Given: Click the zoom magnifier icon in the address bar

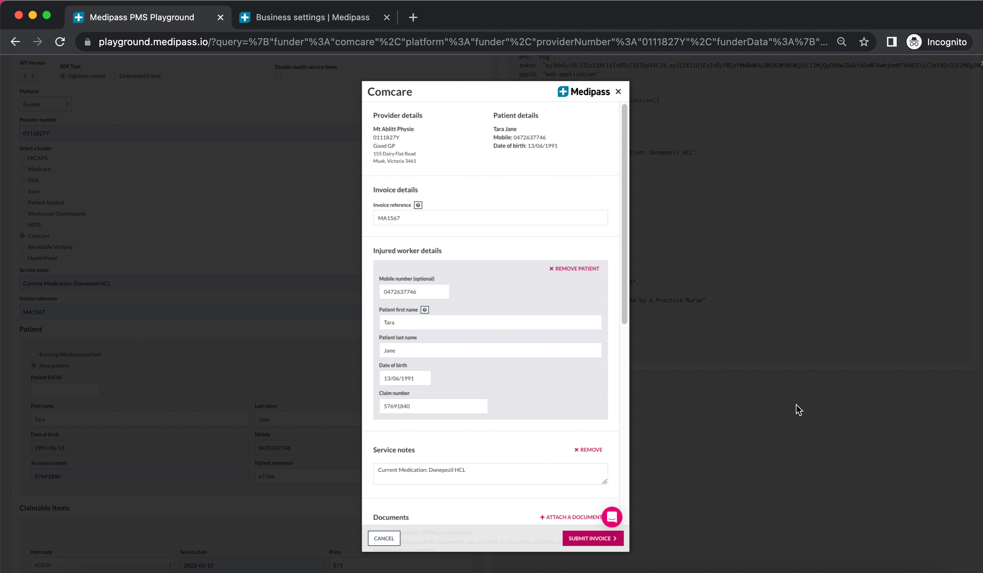Looking at the screenshot, I should 841,42.
